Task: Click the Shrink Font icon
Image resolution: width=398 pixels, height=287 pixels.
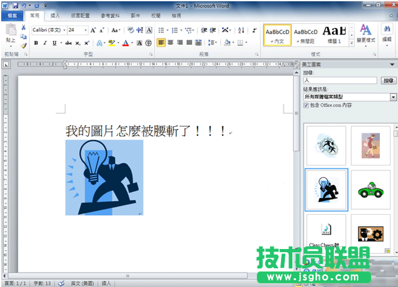Action: tap(101, 31)
